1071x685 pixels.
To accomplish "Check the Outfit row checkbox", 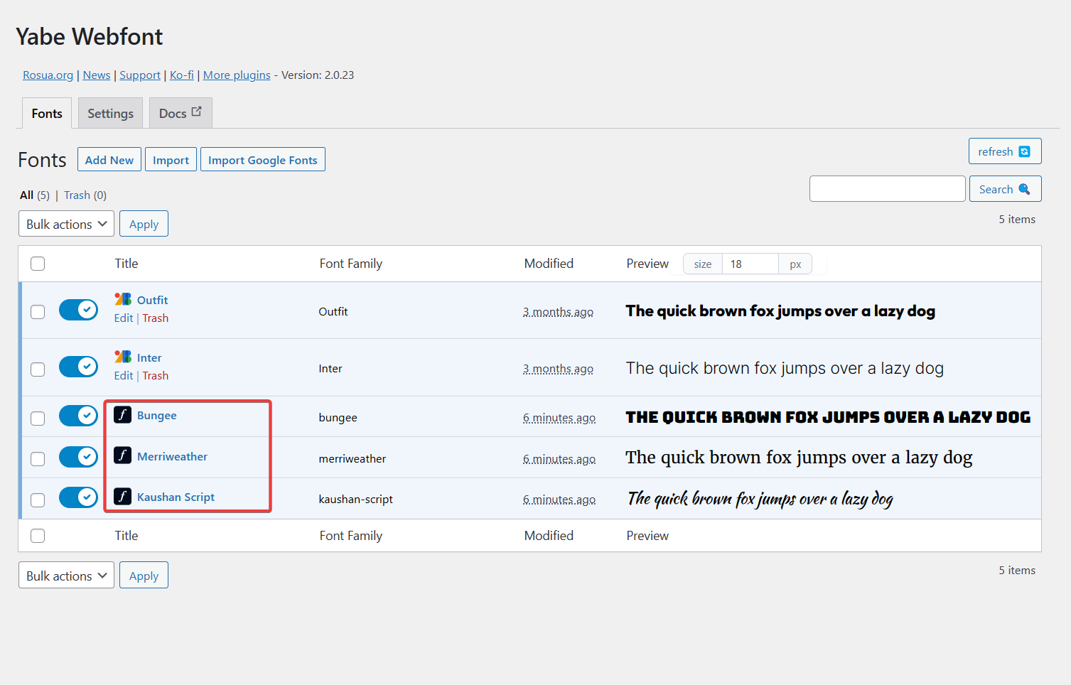I will click(x=38, y=312).
